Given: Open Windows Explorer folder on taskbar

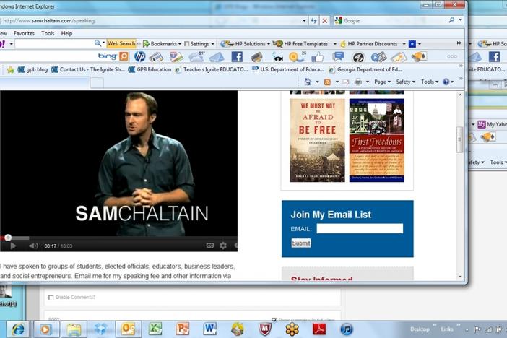Looking at the screenshot, I should 74,329.
